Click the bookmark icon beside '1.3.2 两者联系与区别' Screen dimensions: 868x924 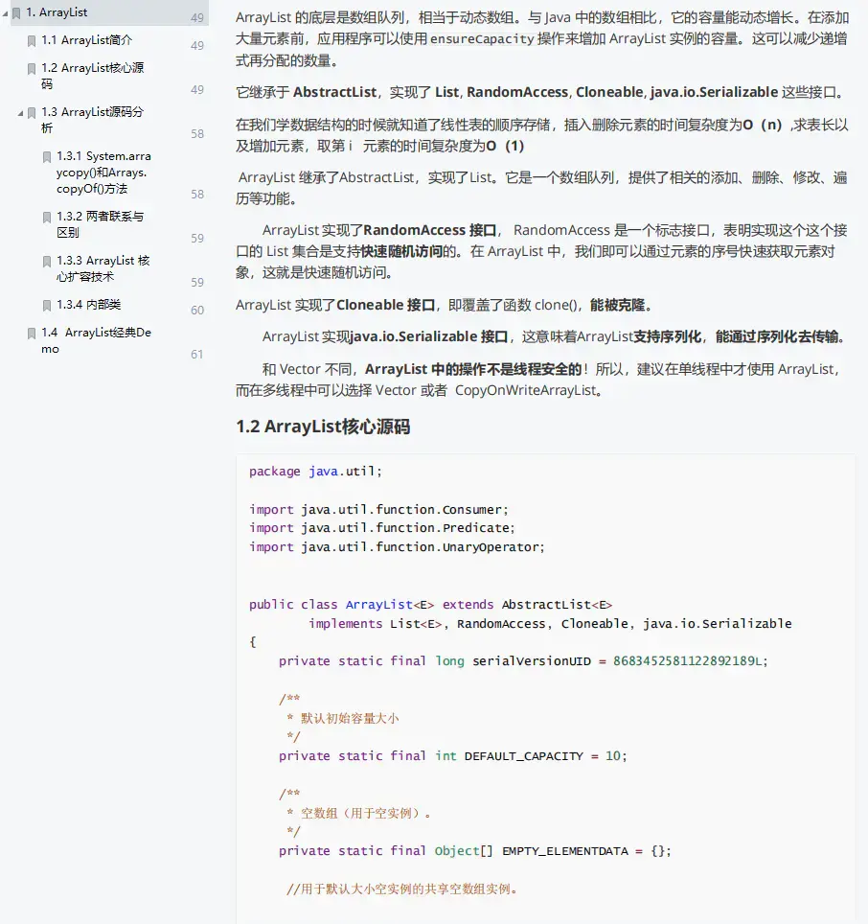click(x=47, y=218)
